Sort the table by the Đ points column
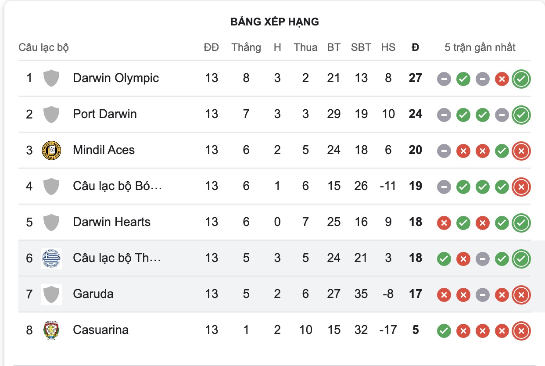Viewport: 545px width, 366px height. click(414, 47)
